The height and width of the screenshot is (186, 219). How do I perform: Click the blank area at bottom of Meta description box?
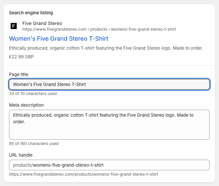click(109, 133)
